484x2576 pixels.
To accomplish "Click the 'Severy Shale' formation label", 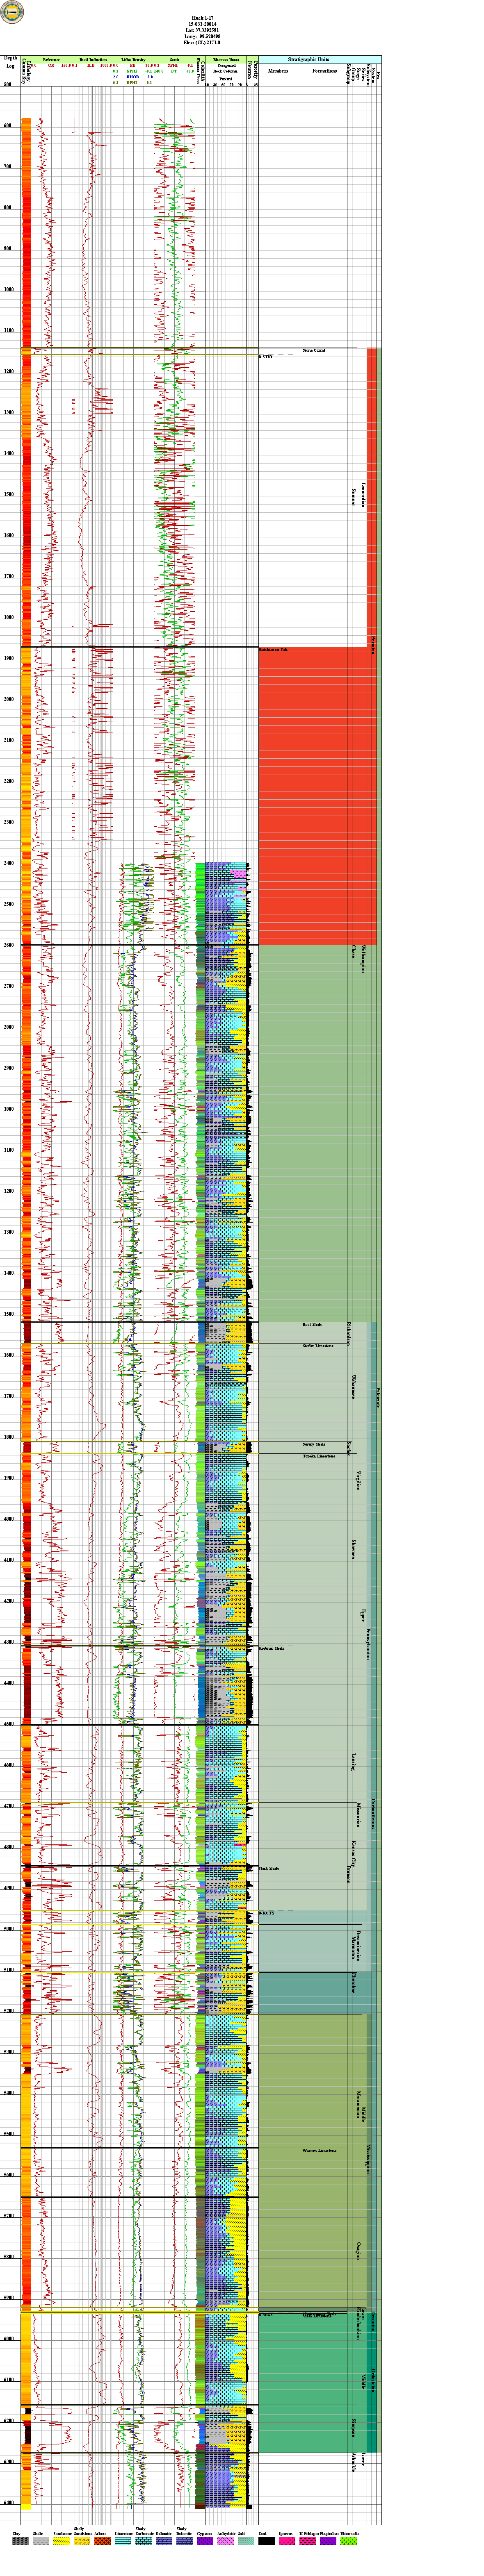I will point(315,1445).
